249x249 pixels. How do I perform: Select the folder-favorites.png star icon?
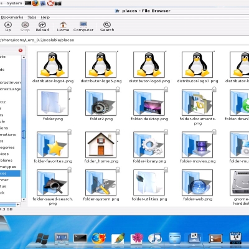click(52, 144)
